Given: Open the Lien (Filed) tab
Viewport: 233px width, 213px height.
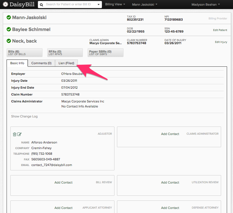Looking at the screenshot, I should coord(66,63).
